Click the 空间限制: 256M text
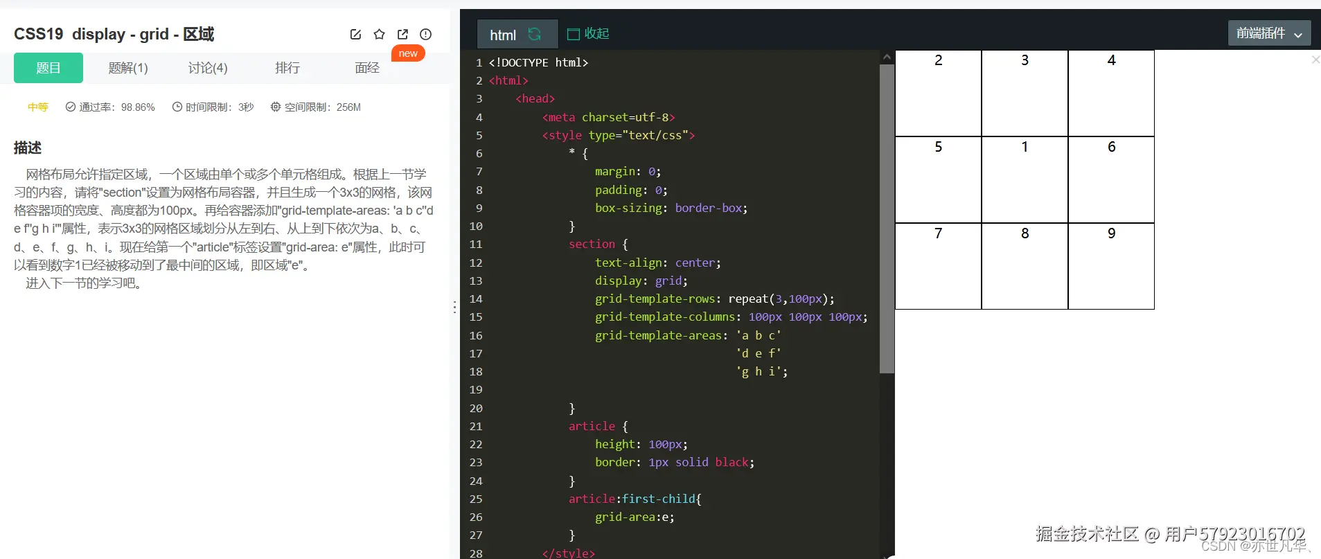The height and width of the screenshot is (559, 1321). click(x=316, y=107)
